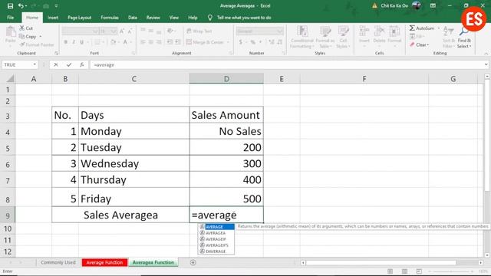Switch to the Average Function sheet
491x276 pixels.
pos(104,262)
